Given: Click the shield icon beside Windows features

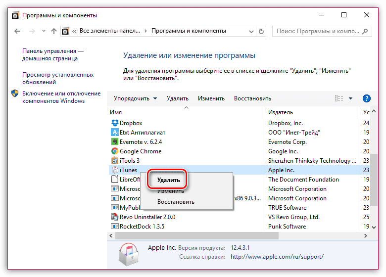Looking at the screenshot, I should [15, 93].
